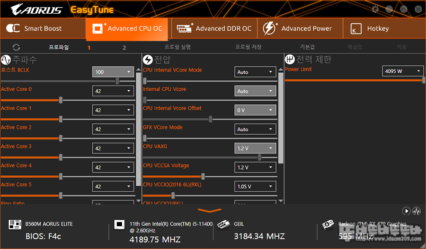Open the CPU VCCSA Voltage dropdown
The image size is (426, 249).
point(255,167)
